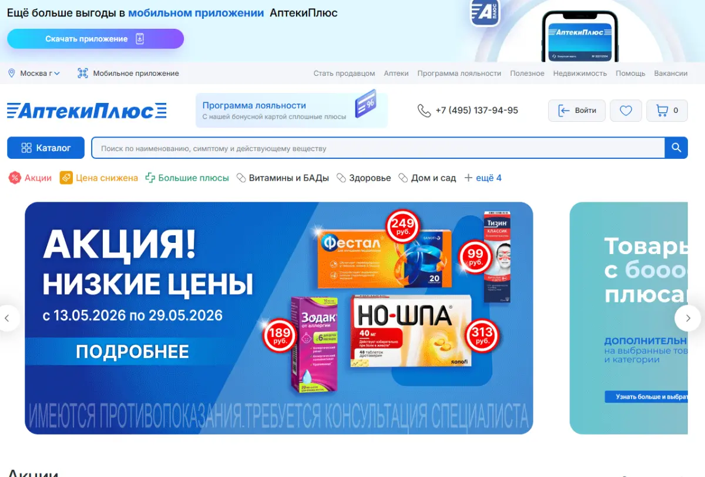Click the Дом и сад tag icon
The height and width of the screenshot is (477, 705).
[403, 178]
